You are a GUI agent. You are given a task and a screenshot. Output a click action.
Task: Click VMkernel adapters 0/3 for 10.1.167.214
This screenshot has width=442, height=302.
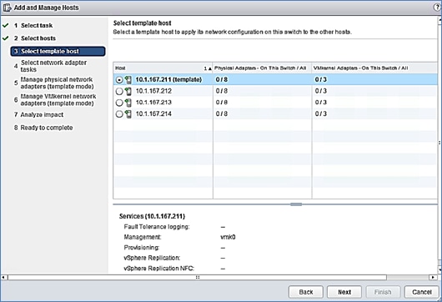[x=321, y=114]
